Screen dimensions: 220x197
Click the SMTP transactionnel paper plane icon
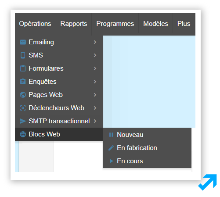[x=23, y=121]
